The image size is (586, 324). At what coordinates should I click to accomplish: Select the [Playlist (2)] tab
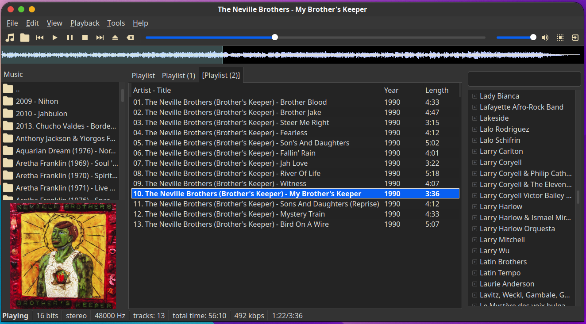(x=221, y=75)
